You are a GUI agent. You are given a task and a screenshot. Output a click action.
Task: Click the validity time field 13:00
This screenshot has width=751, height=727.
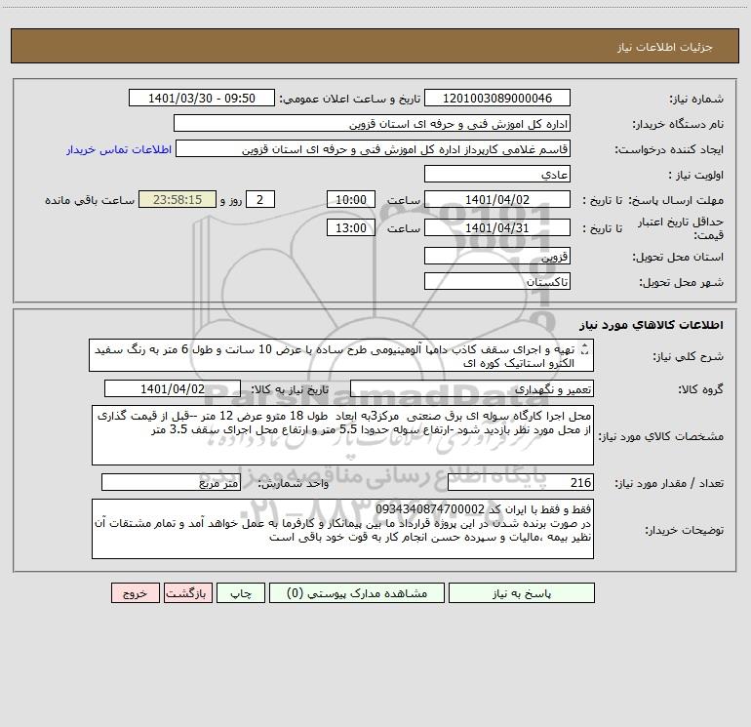pyautogui.click(x=350, y=227)
